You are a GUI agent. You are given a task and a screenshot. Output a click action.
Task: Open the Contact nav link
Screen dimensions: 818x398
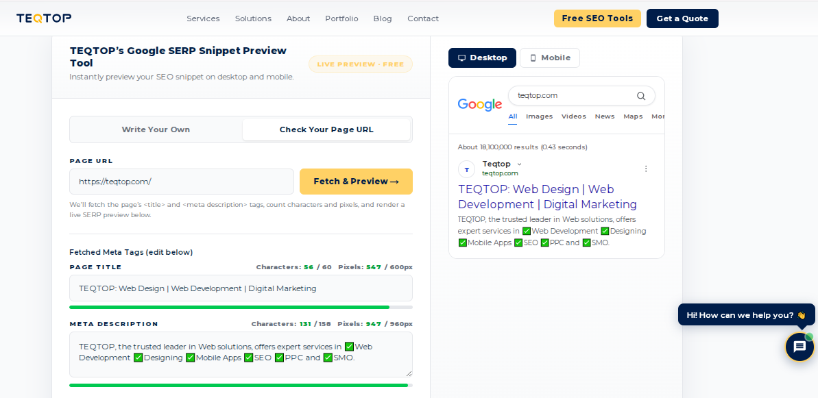(423, 18)
